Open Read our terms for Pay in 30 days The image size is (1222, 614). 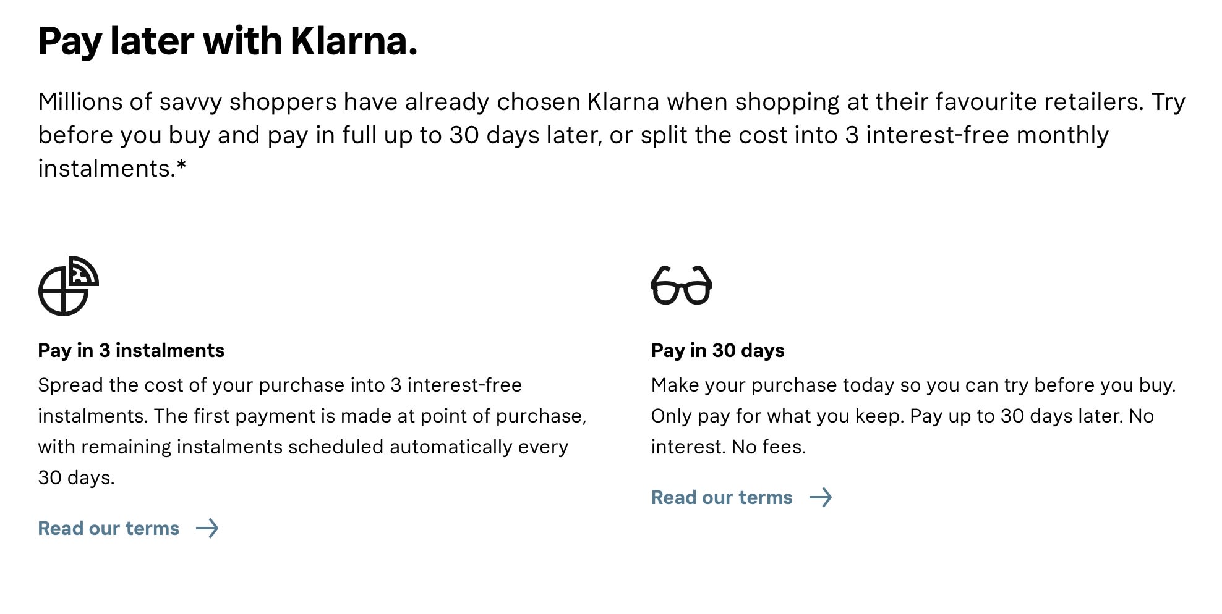pos(721,497)
